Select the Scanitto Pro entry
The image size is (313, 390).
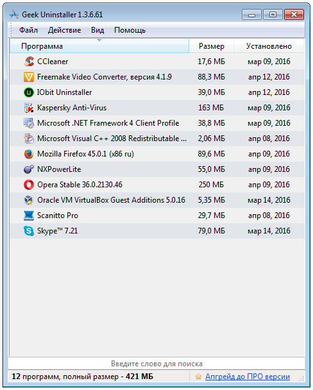[58, 216]
